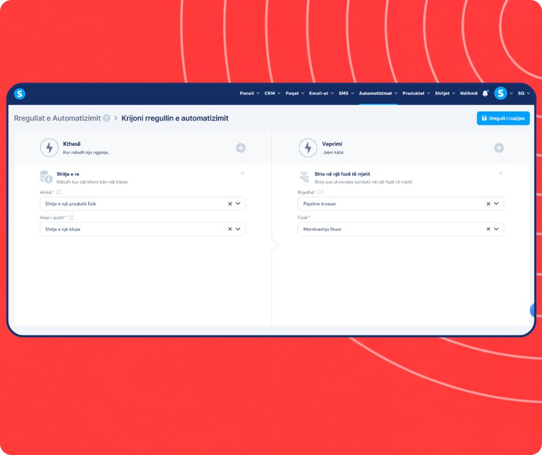Viewport: 542px width, 455px height.
Task: Remove the Shitje e re trigger
Action: click(x=243, y=173)
